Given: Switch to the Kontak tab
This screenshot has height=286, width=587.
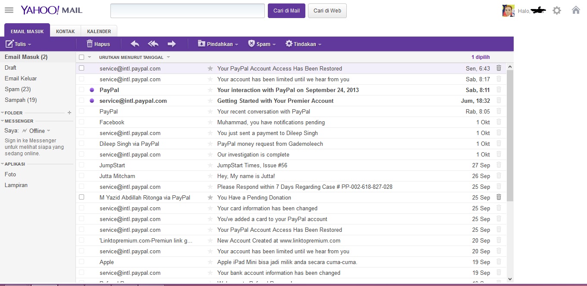Looking at the screenshot, I should point(66,31).
